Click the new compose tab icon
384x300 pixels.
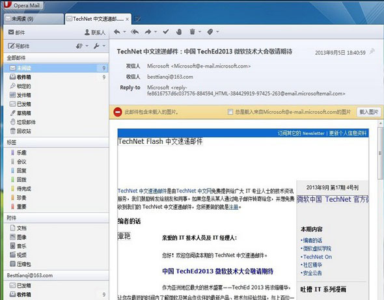tap(137, 19)
